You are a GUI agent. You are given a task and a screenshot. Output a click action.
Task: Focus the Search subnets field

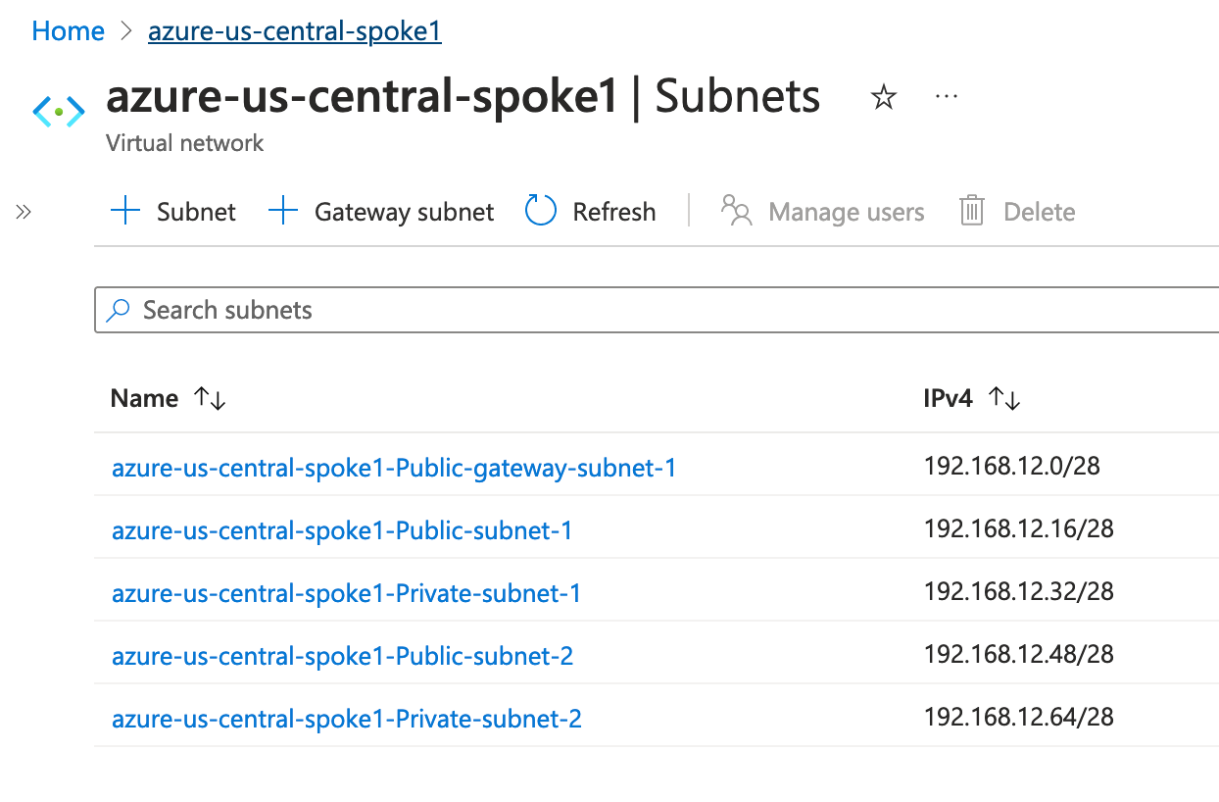pos(657,310)
